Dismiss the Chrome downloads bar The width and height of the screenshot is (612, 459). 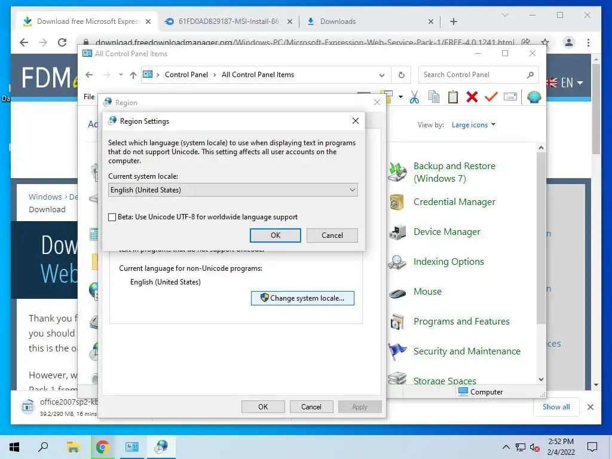[590, 407]
